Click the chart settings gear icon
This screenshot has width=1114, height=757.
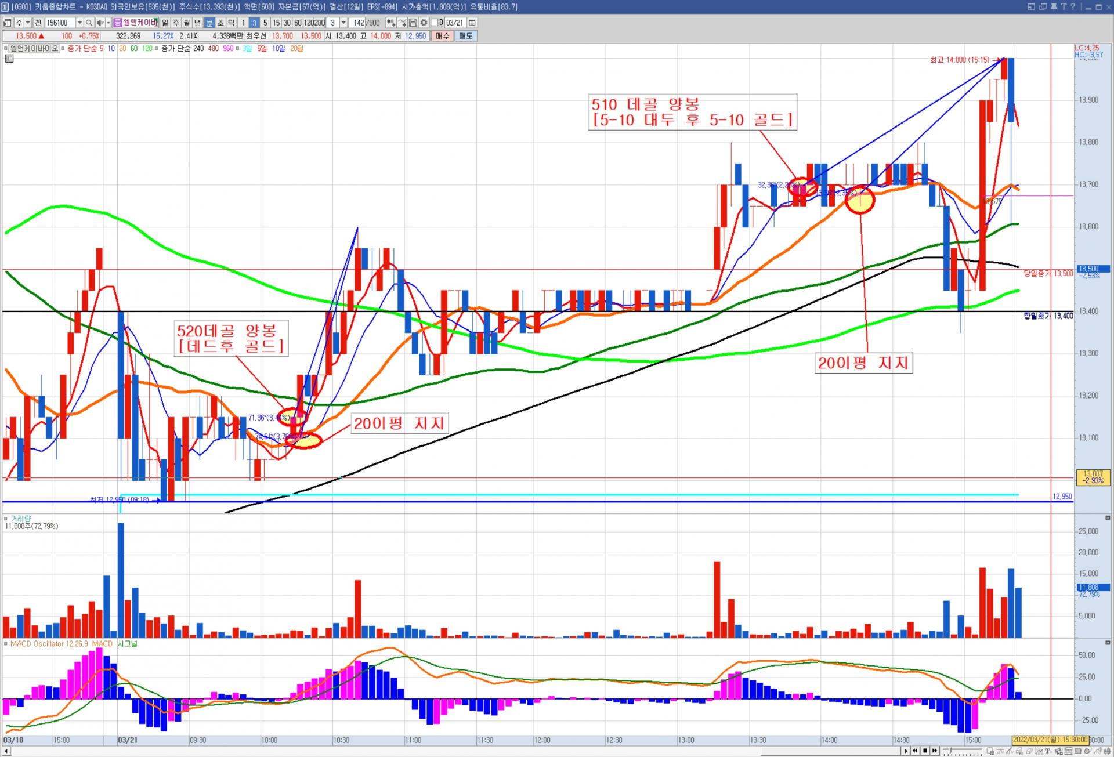click(x=424, y=23)
